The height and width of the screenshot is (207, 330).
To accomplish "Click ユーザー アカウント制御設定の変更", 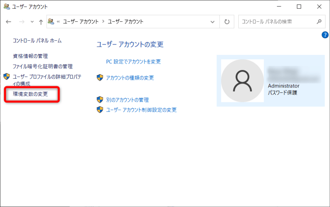I will (143, 110).
